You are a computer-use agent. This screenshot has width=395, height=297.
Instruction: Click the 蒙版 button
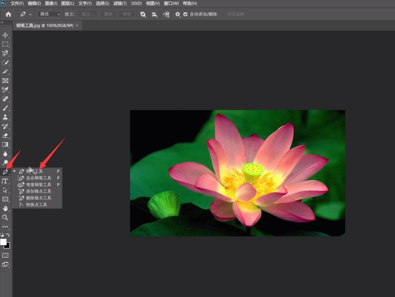108,14
